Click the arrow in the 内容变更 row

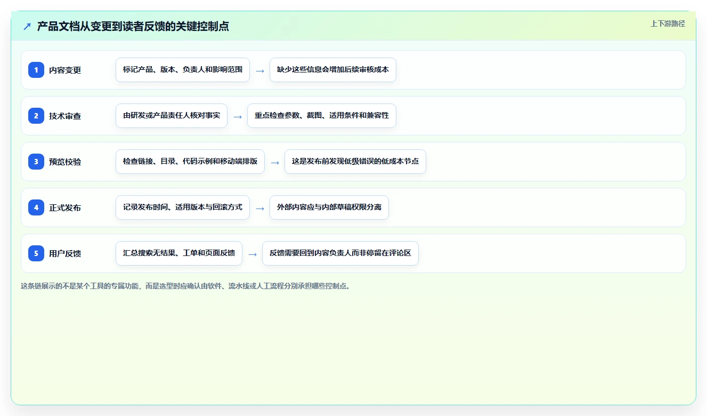(x=259, y=70)
